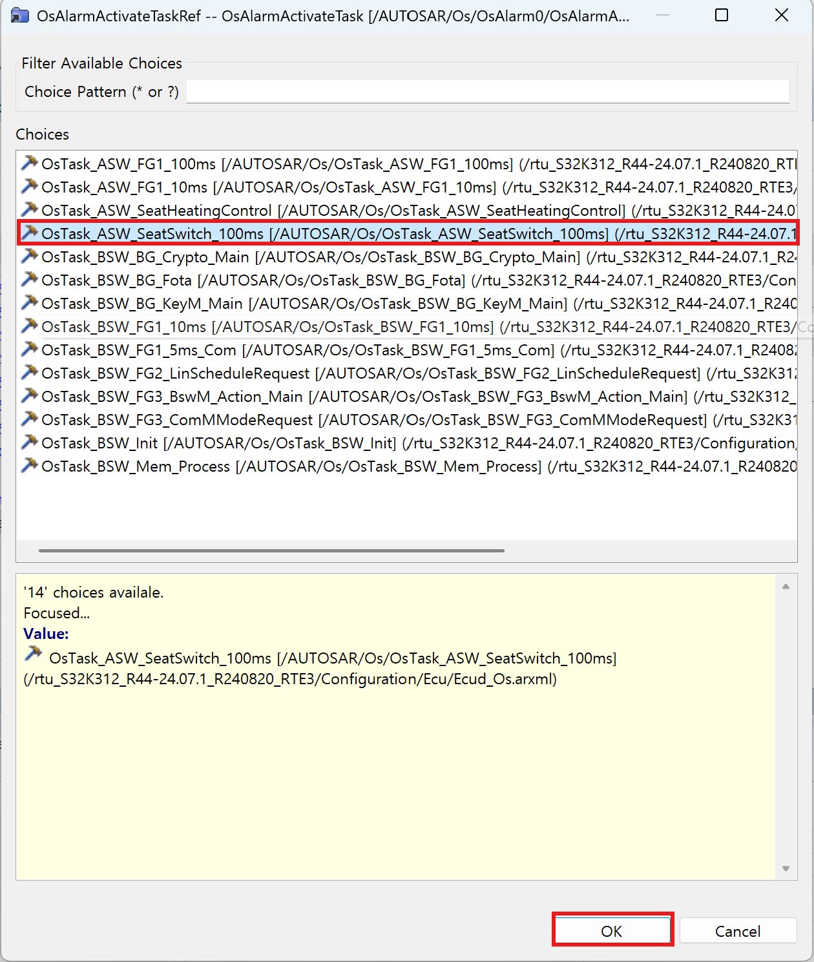Select OsTask_BSW_BG_Crypto_Main choice

pos(407,256)
